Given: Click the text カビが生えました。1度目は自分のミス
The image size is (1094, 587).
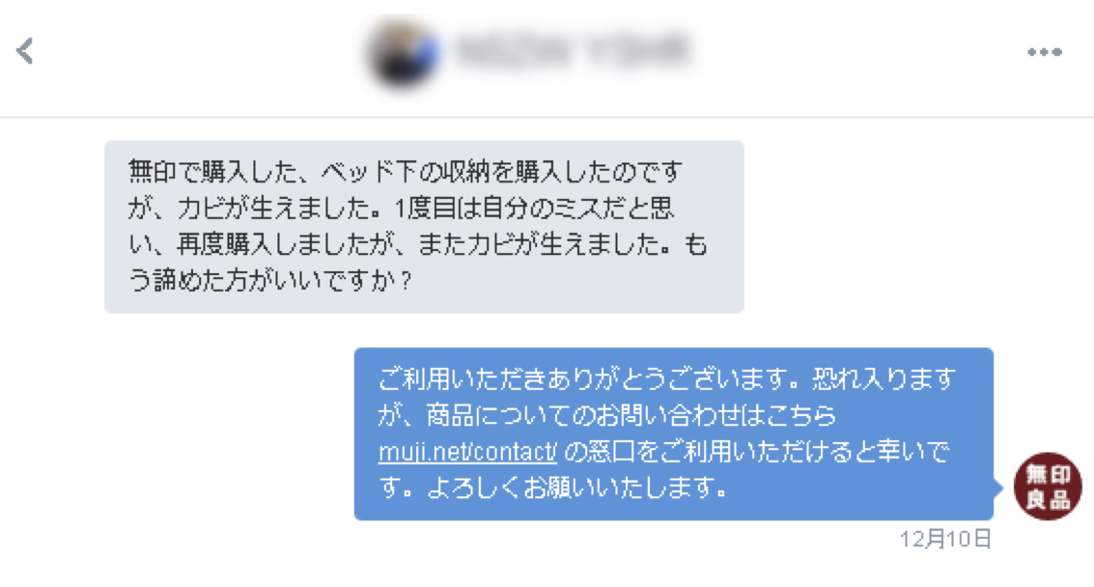Looking at the screenshot, I should pyautogui.click(x=426, y=208).
